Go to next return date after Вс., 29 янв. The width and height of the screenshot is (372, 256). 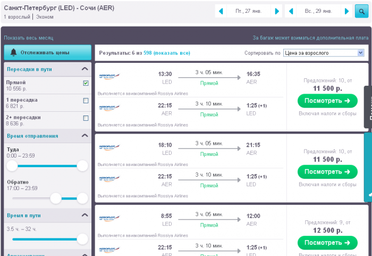point(346,11)
